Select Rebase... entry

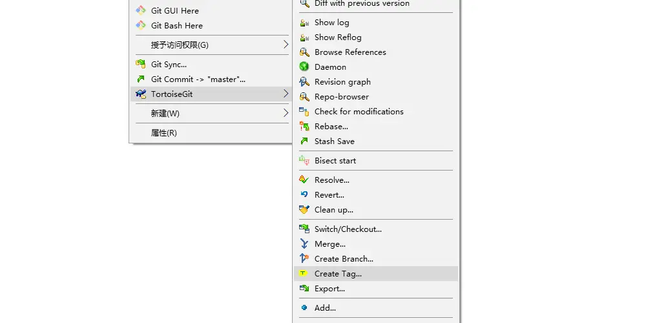coord(376,127)
